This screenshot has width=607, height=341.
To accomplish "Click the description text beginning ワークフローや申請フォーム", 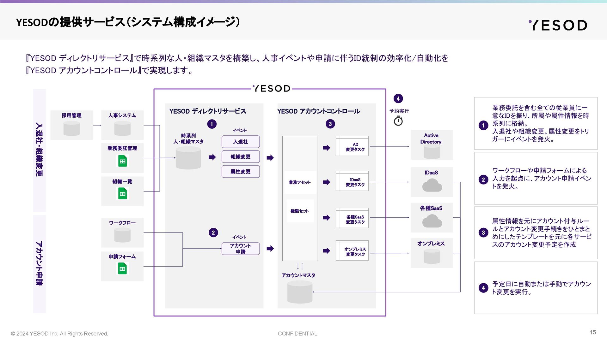I will (x=541, y=178).
